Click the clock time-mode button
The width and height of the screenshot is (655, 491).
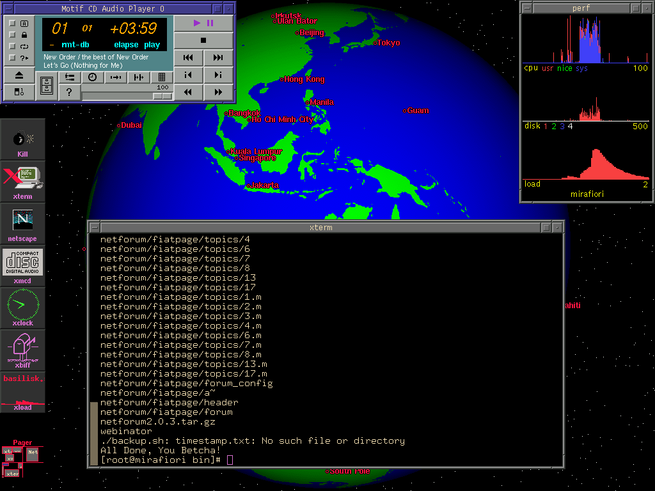coord(92,77)
